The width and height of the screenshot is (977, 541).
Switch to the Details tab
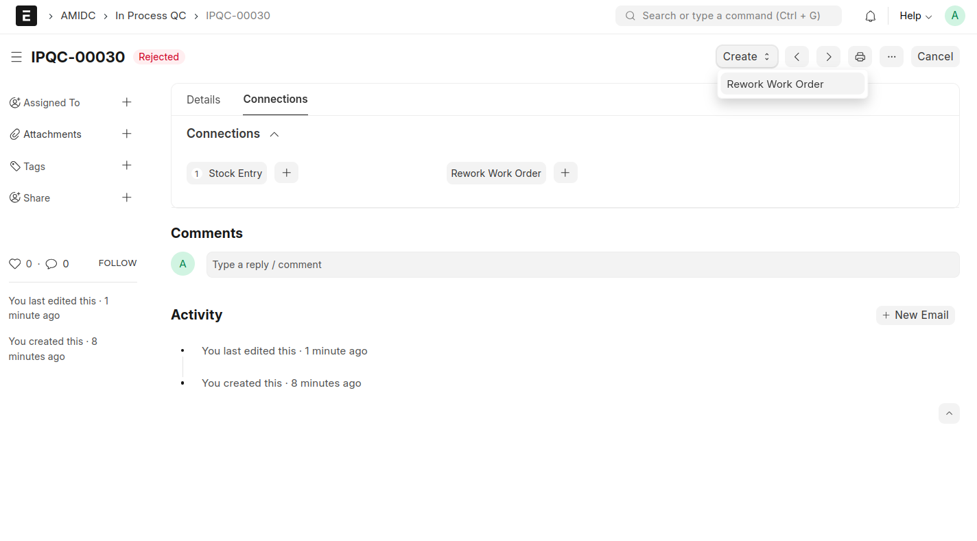[x=203, y=99]
